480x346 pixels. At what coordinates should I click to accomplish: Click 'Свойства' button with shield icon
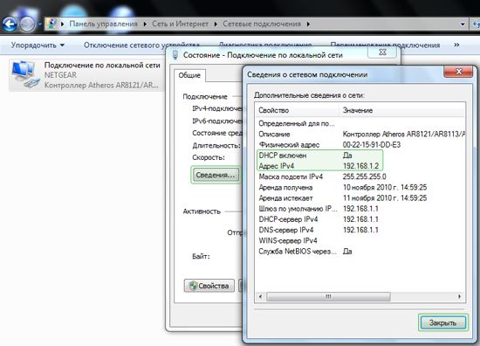[x=209, y=286]
